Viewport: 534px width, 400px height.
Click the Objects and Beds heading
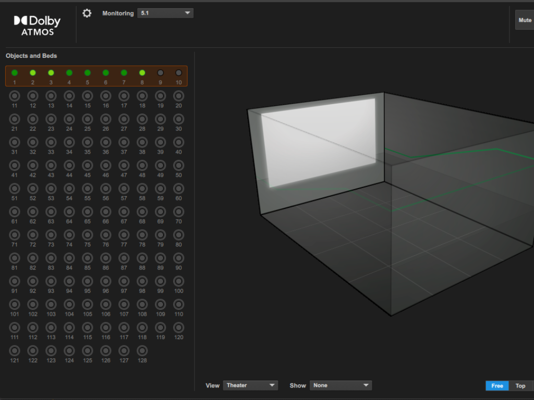click(31, 56)
